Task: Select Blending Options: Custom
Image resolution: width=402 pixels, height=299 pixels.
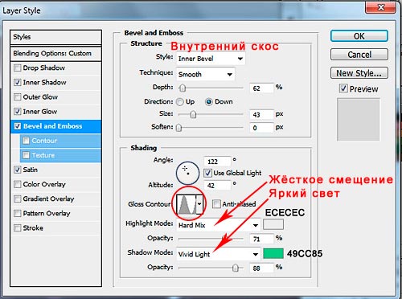Action: (55, 53)
